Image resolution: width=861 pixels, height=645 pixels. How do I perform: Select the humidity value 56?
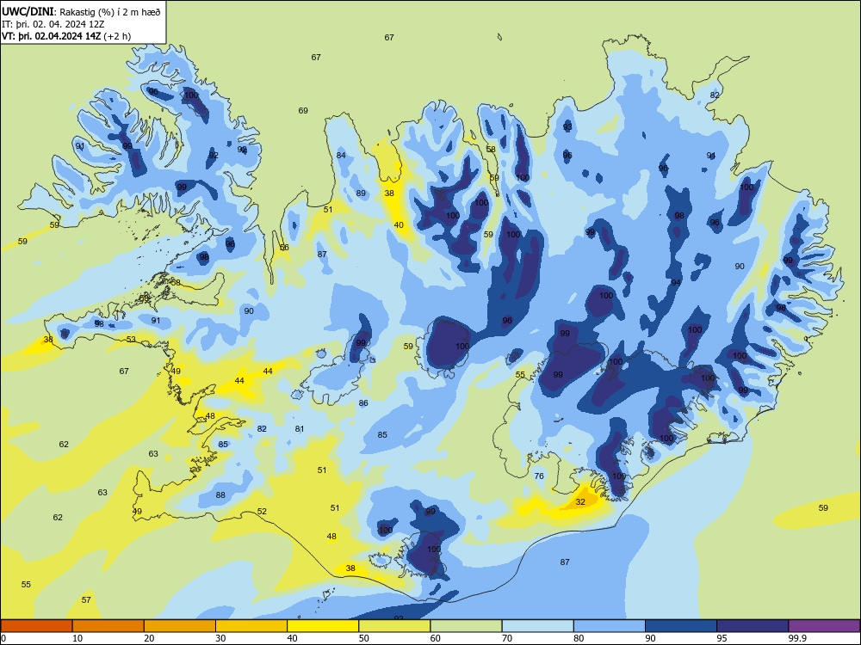[284, 248]
